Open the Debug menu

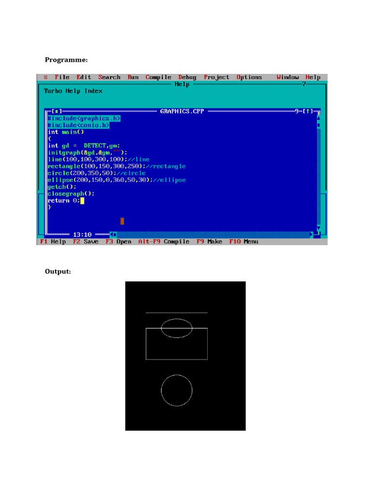click(187, 77)
